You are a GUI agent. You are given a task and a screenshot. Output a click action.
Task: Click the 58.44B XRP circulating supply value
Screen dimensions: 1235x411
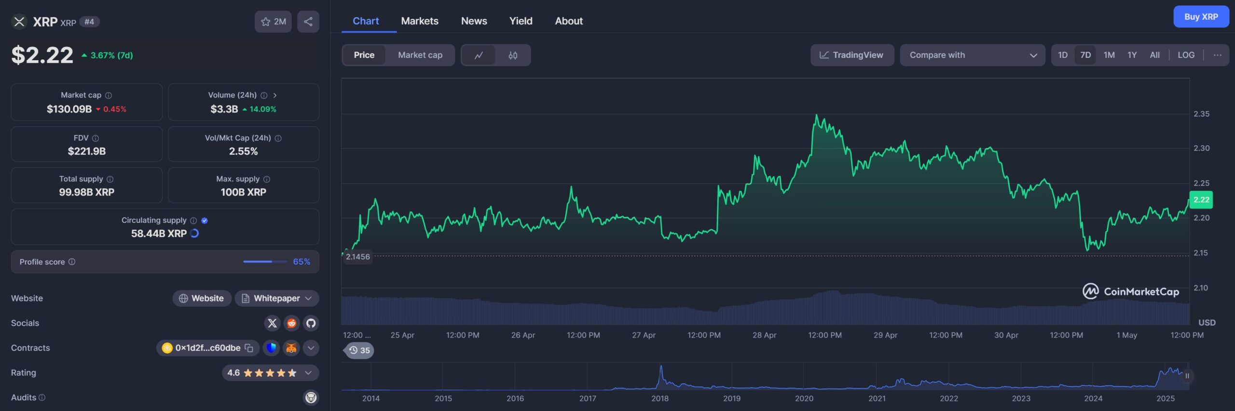(x=159, y=234)
